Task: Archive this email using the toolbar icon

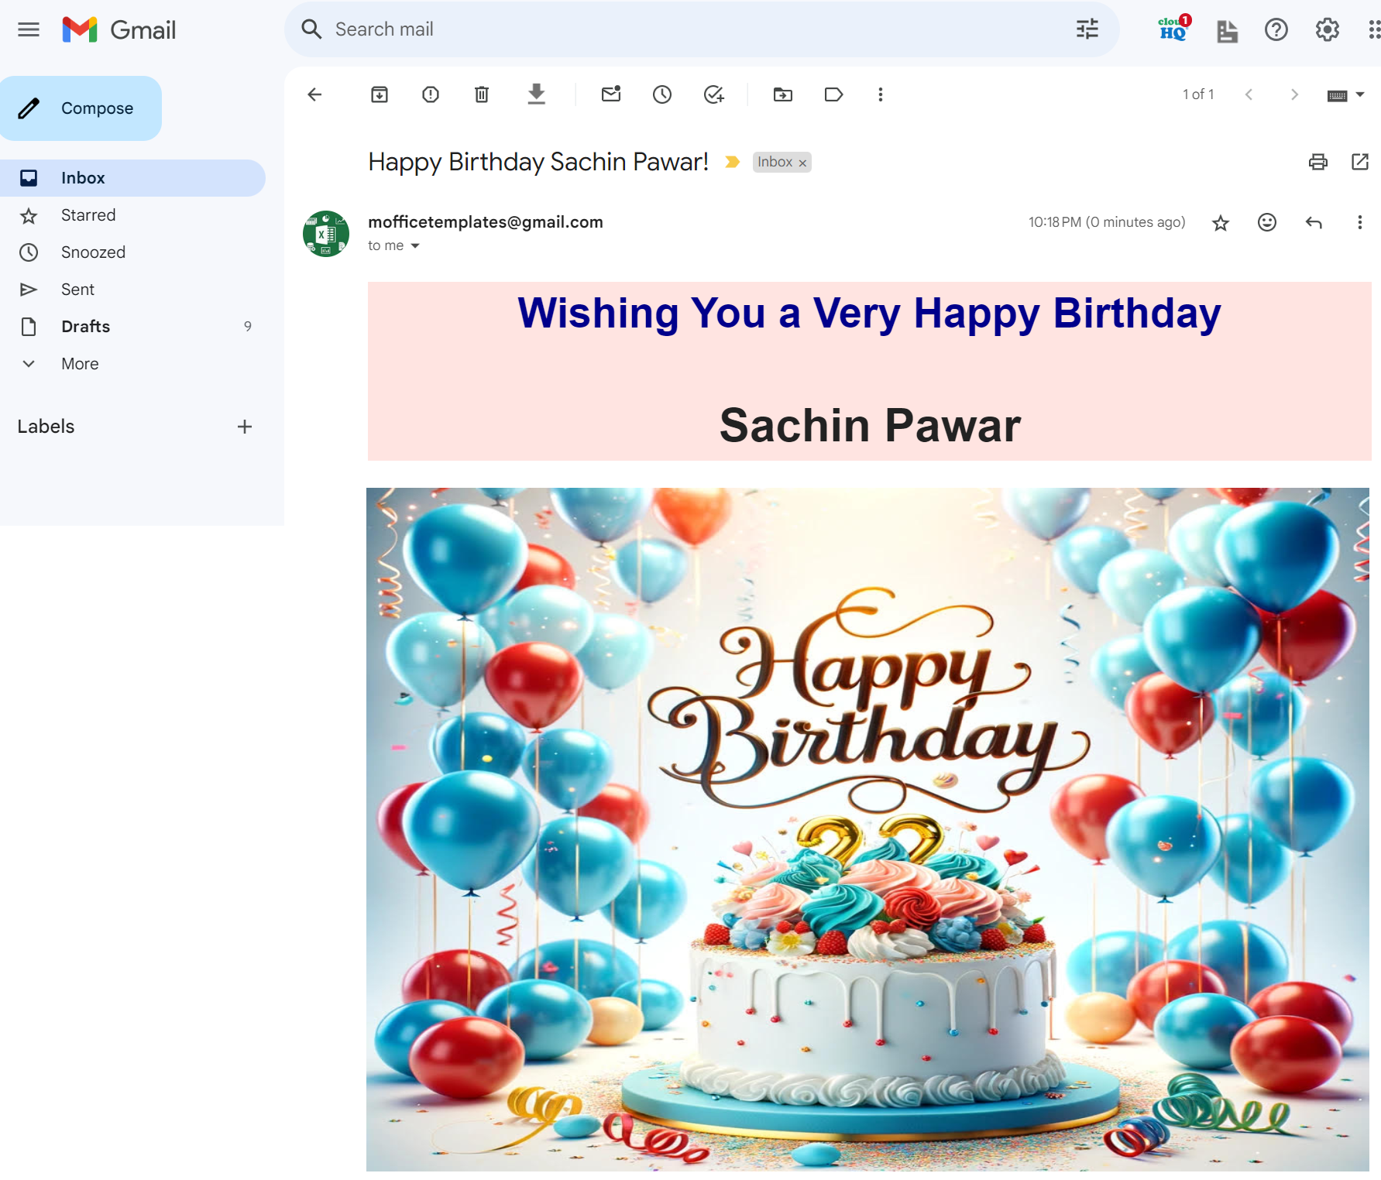Action: [380, 94]
